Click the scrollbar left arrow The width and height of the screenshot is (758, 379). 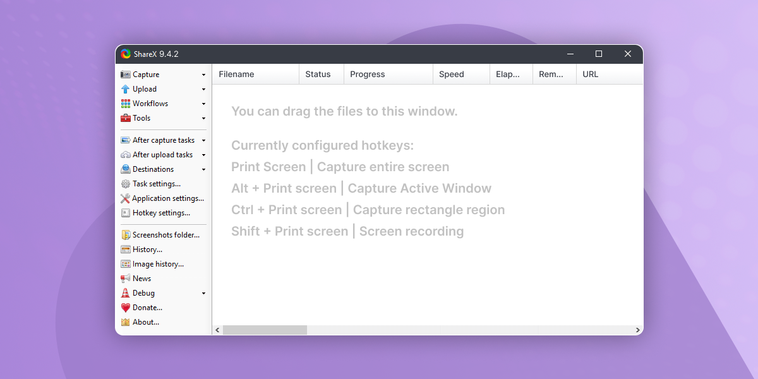[217, 330]
